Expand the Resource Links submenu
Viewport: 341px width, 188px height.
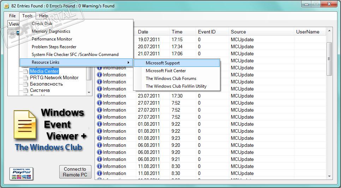[76, 62]
